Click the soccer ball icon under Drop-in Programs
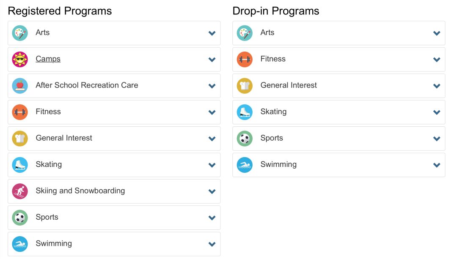Image resolution: width=457 pixels, height=259 pixels. click(245, 139)
